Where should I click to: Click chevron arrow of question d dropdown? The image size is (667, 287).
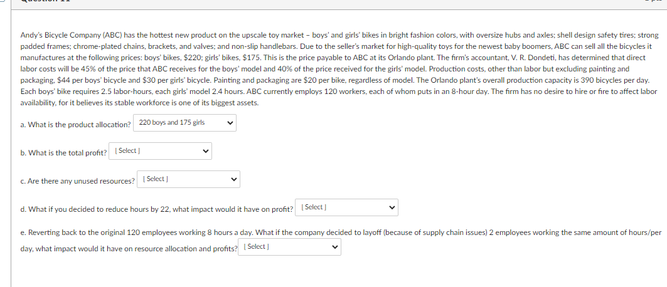pos(392,207)
